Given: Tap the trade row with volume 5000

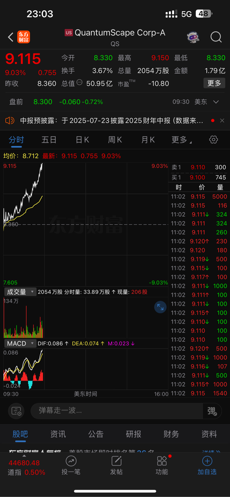Looking at the screenshot, I should point(199,196).
